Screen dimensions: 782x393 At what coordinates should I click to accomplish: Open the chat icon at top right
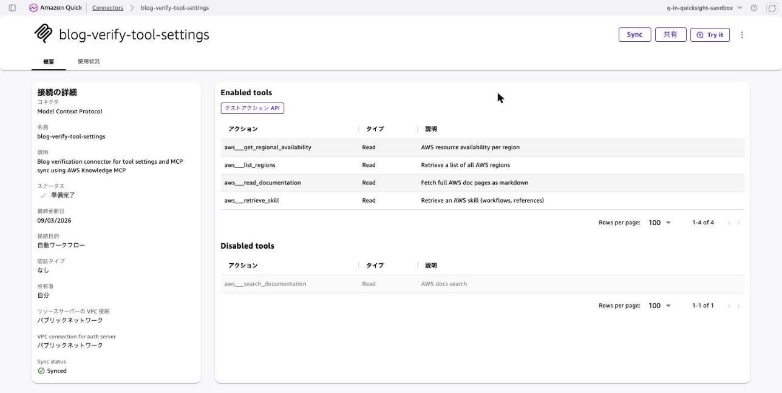point(772,8)
